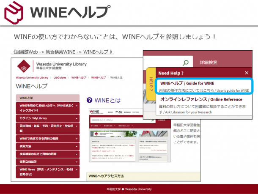Click the Need Help ? header text

tap(171, 73)
